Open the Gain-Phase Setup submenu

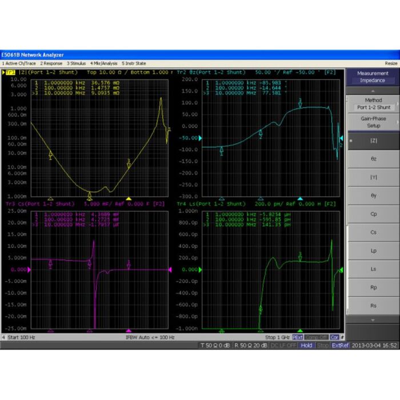[x=373, y=122]
